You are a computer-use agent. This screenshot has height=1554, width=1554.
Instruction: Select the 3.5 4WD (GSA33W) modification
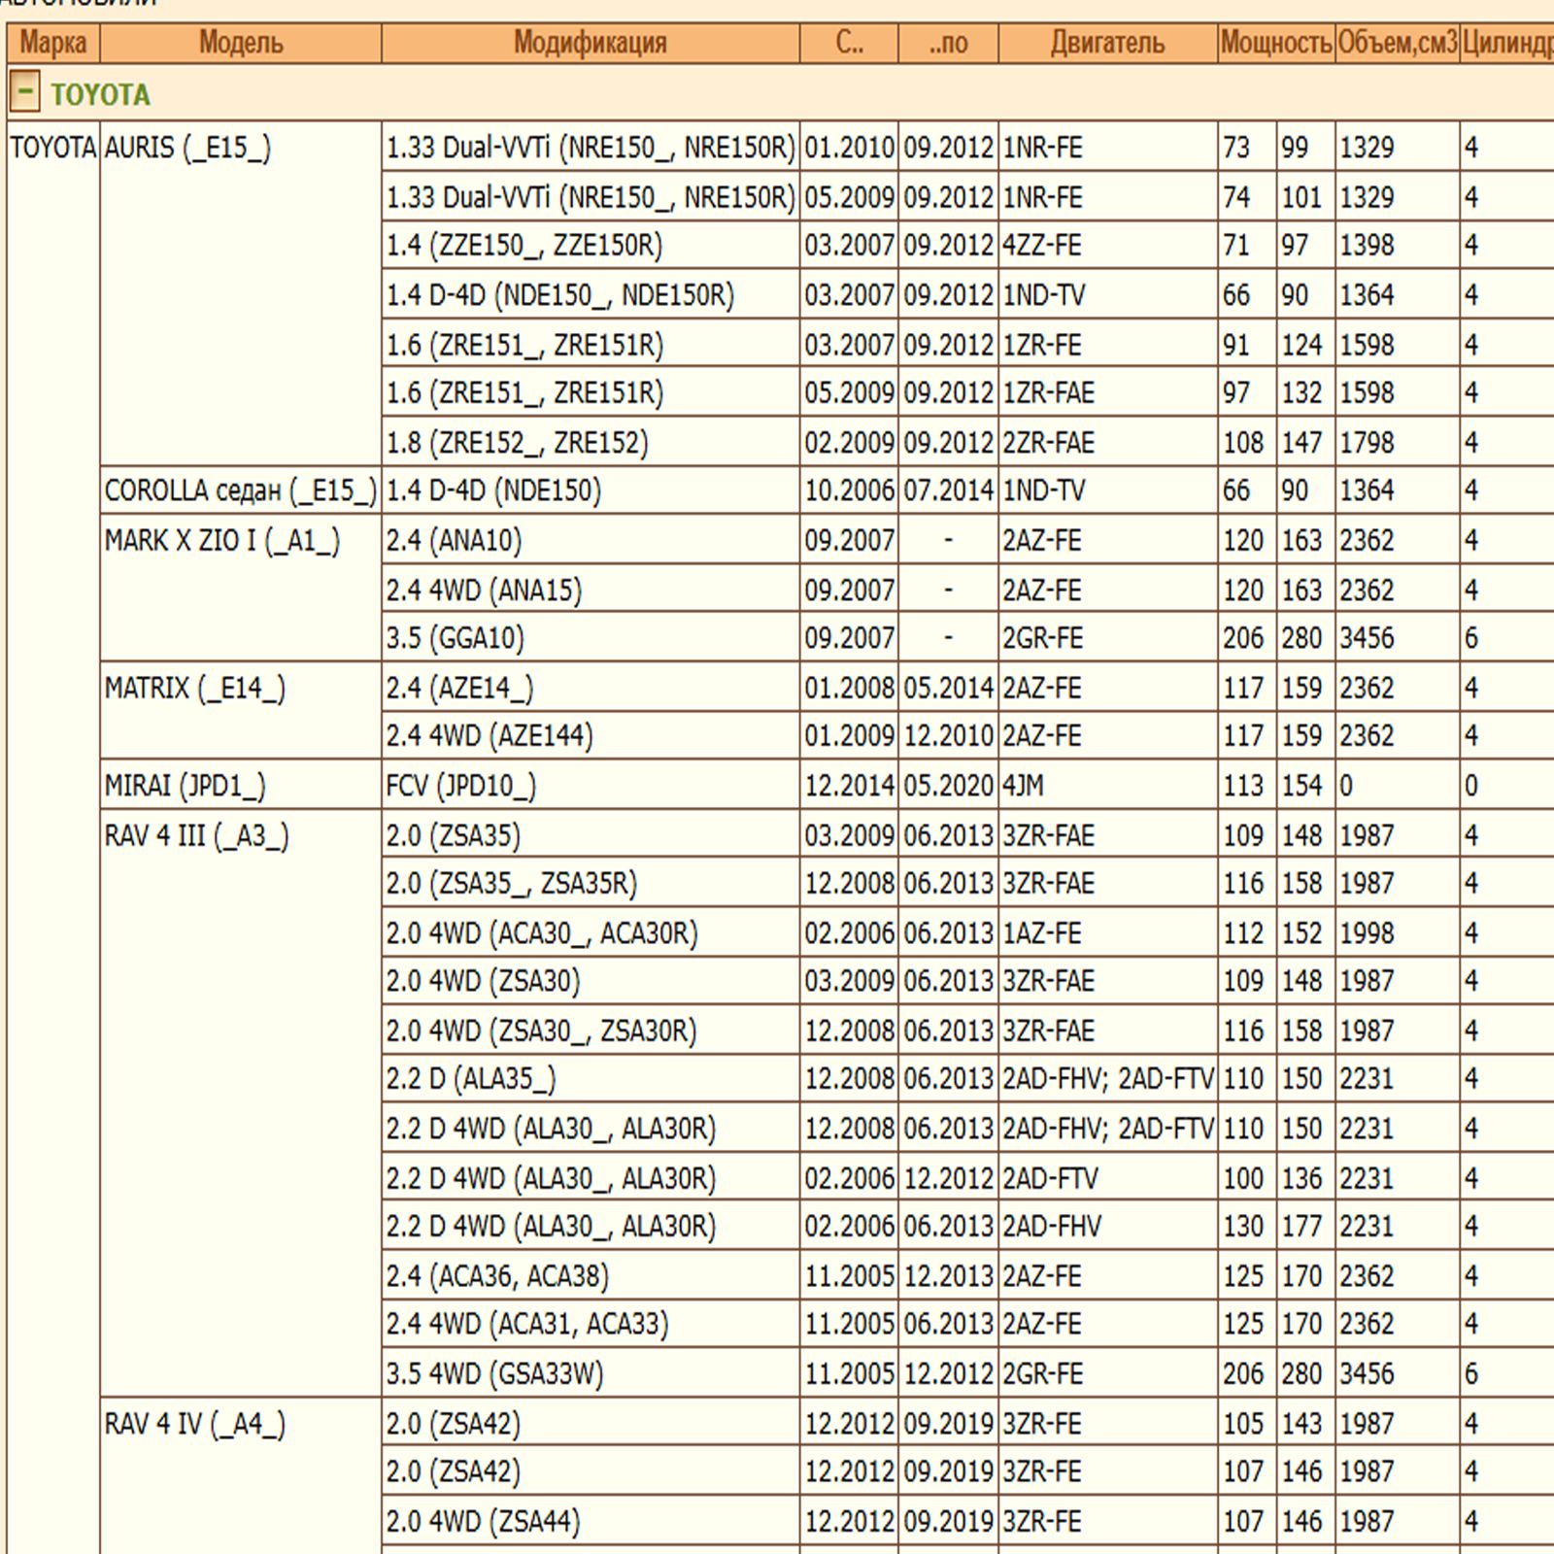pos(494,1373)
